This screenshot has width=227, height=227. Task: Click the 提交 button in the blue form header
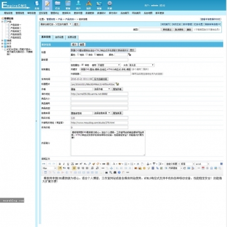tap(74, 45)
